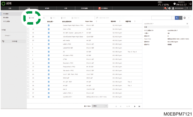The image size is (193, 117).
Task: Click the Administrator user button
Action: 178,8
